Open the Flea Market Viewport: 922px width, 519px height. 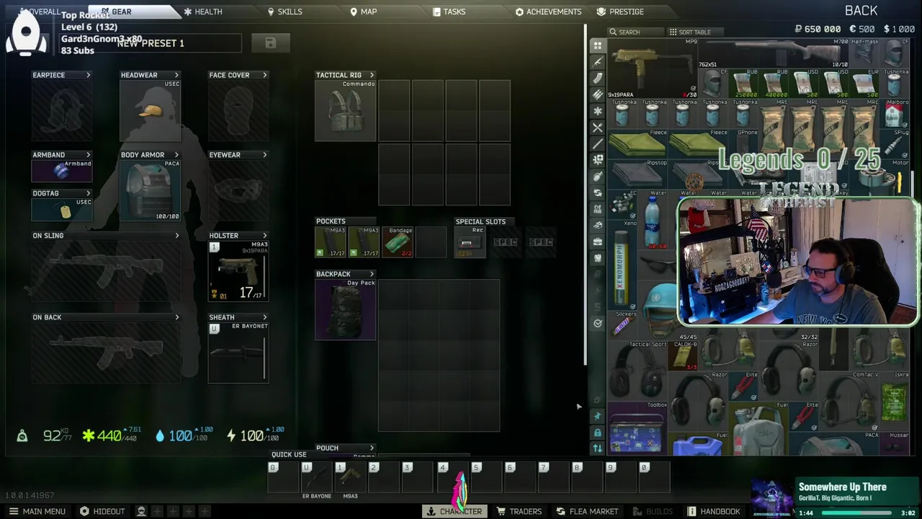coord(587,511)
